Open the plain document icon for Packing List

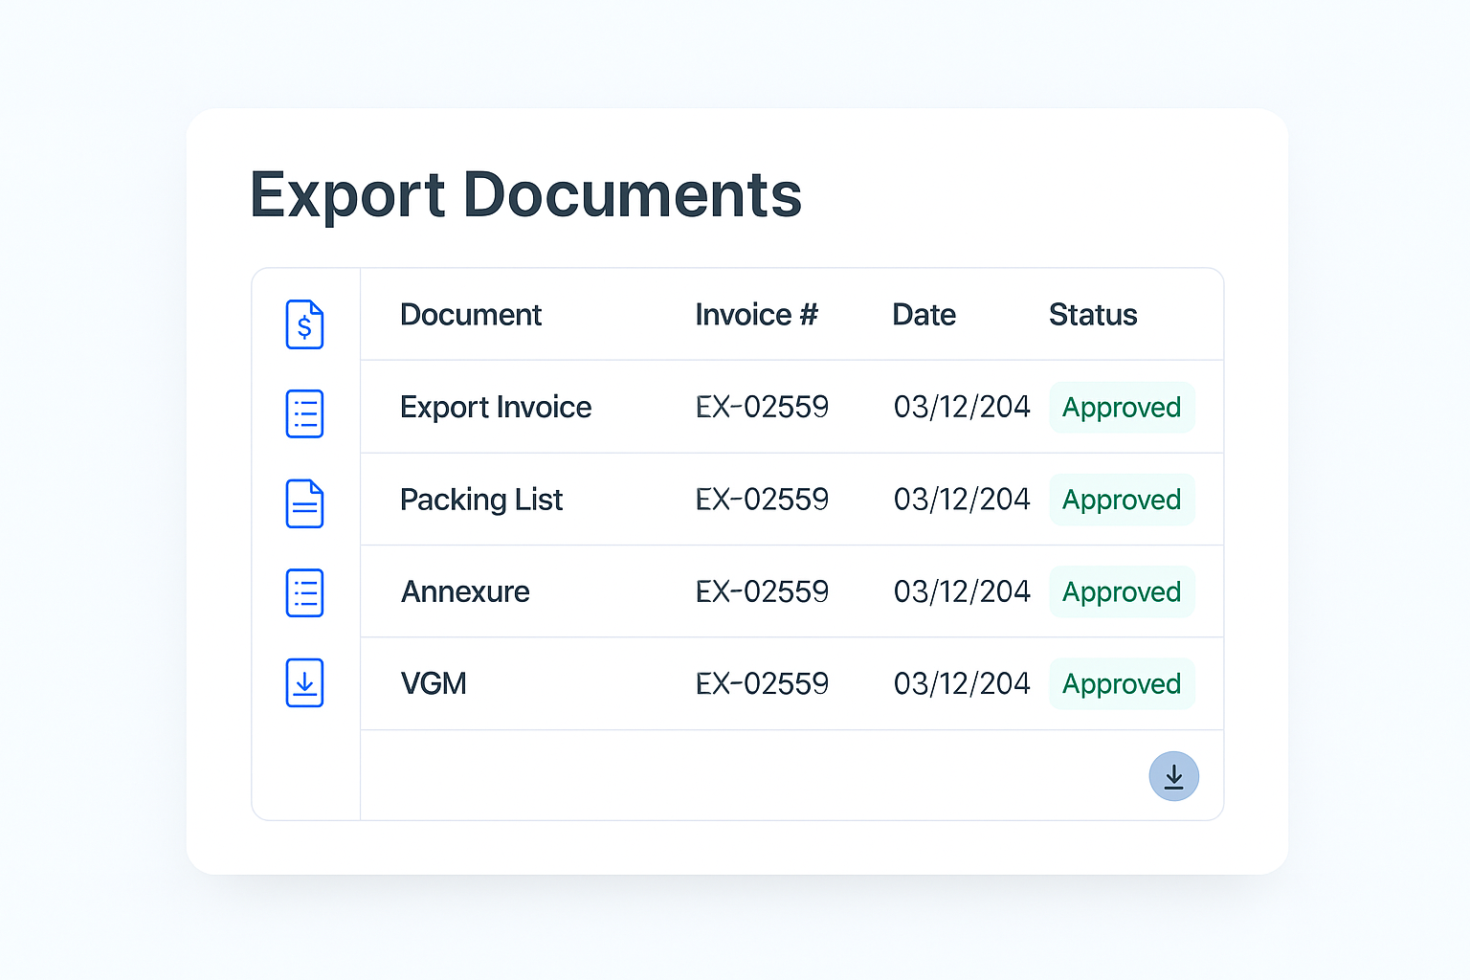click(x=304, y=503)
